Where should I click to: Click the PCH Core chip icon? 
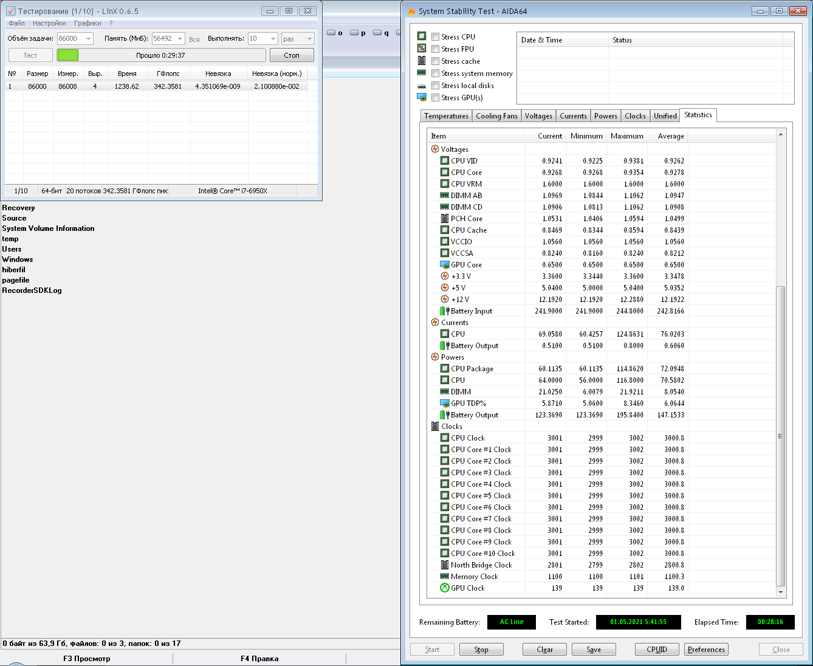445,218
